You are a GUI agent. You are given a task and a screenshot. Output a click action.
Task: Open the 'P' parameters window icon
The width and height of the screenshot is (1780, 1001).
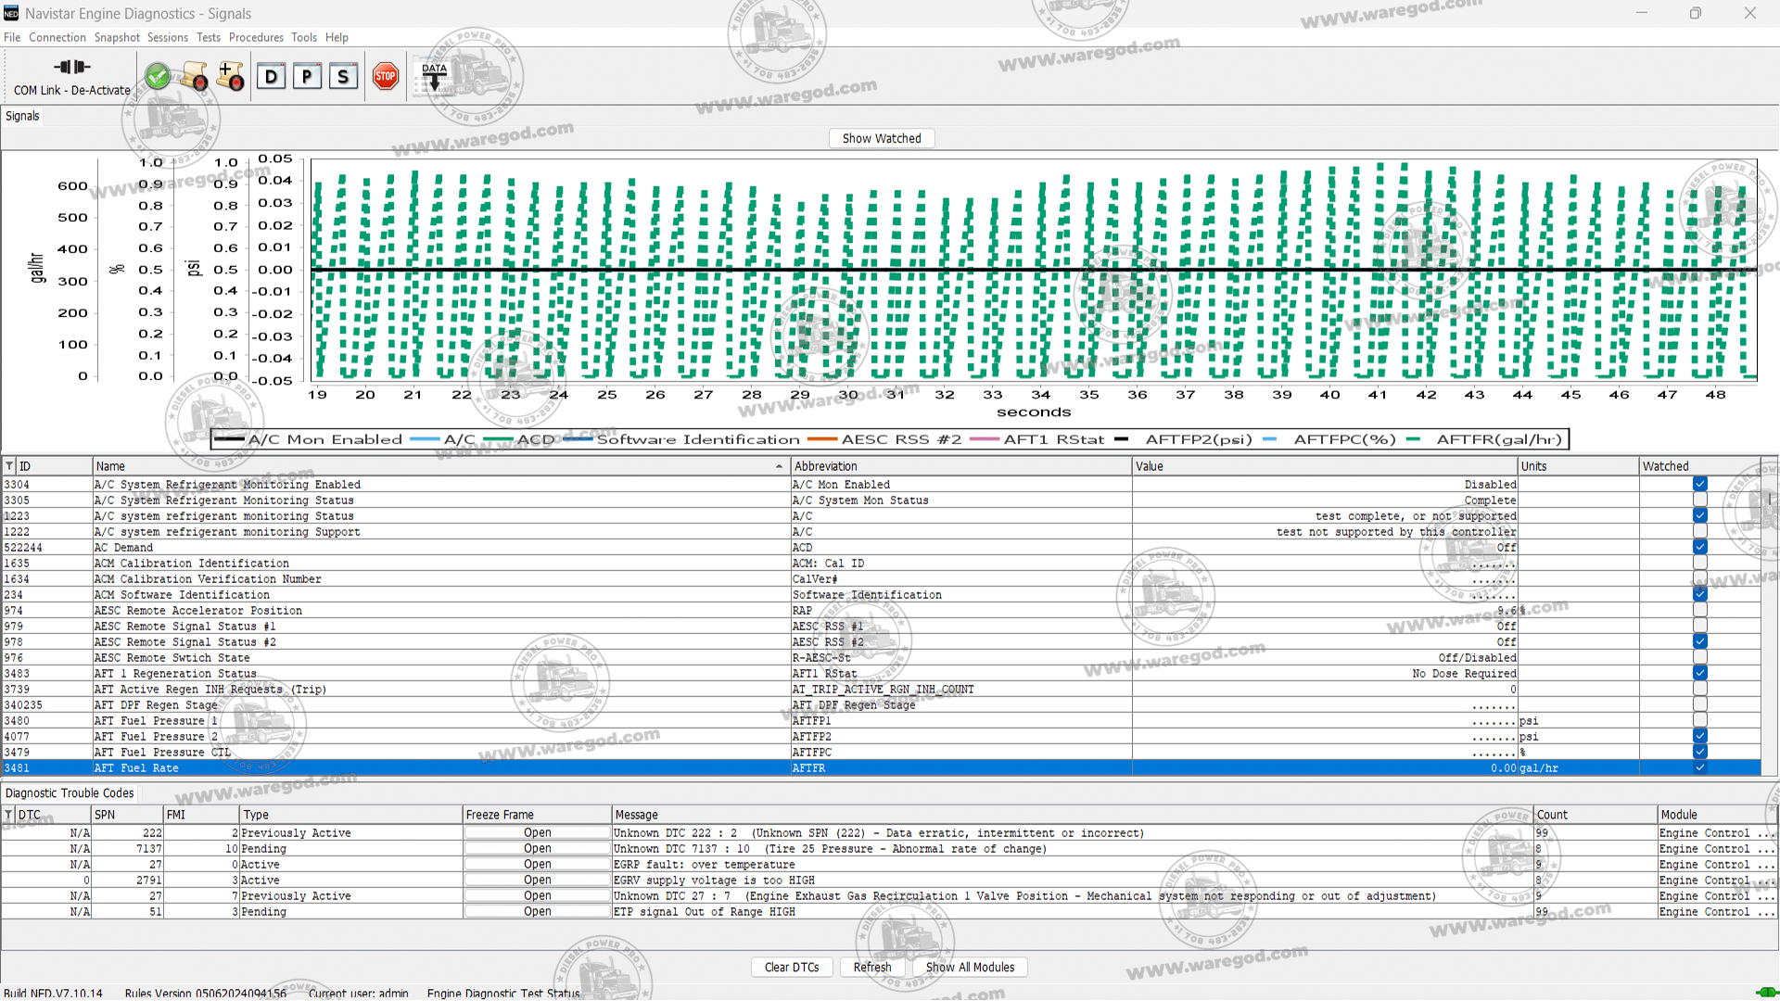tap(308, 76)
